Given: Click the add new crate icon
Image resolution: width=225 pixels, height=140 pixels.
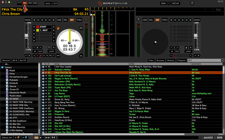Looking at the screenshot, I should (x=18, y=137).
